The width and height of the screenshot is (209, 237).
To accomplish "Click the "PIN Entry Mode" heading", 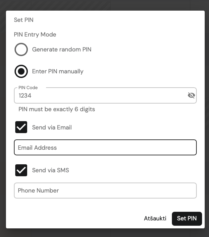I will click(x=35, y=35).
